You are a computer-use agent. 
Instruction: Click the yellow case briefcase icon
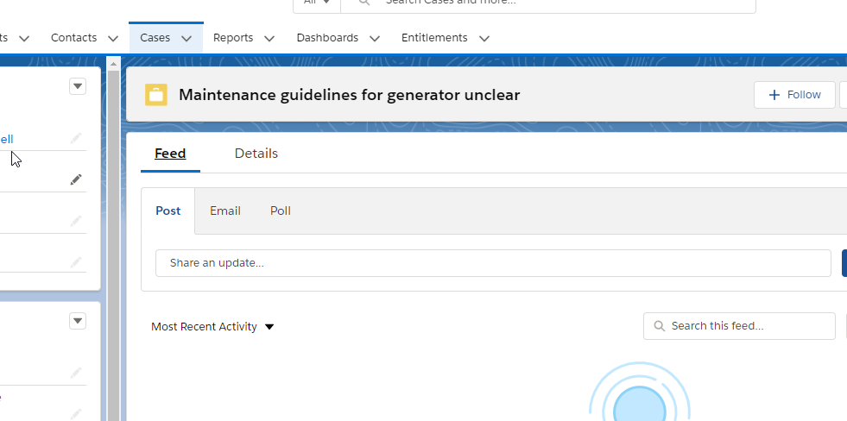click(x=156, y=95)
